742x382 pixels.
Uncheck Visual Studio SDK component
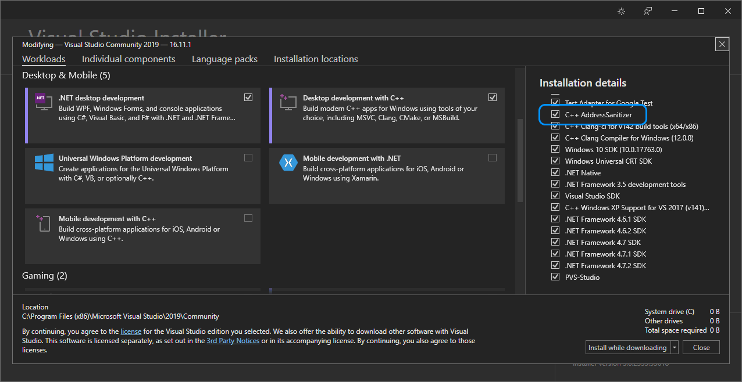(555, 196)
